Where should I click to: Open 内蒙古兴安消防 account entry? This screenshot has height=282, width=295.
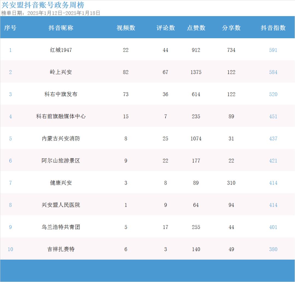pyautogui.click(x=61, y=139)
